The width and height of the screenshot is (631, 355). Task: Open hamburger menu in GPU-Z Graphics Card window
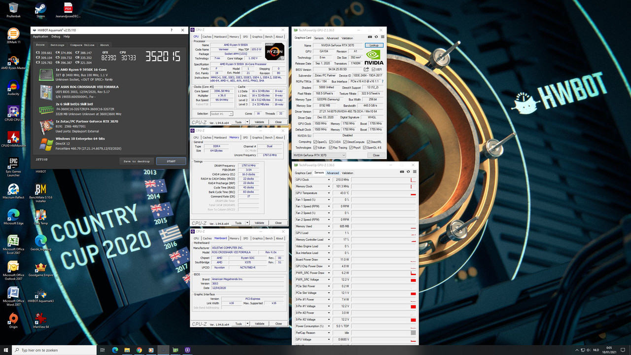383,37
